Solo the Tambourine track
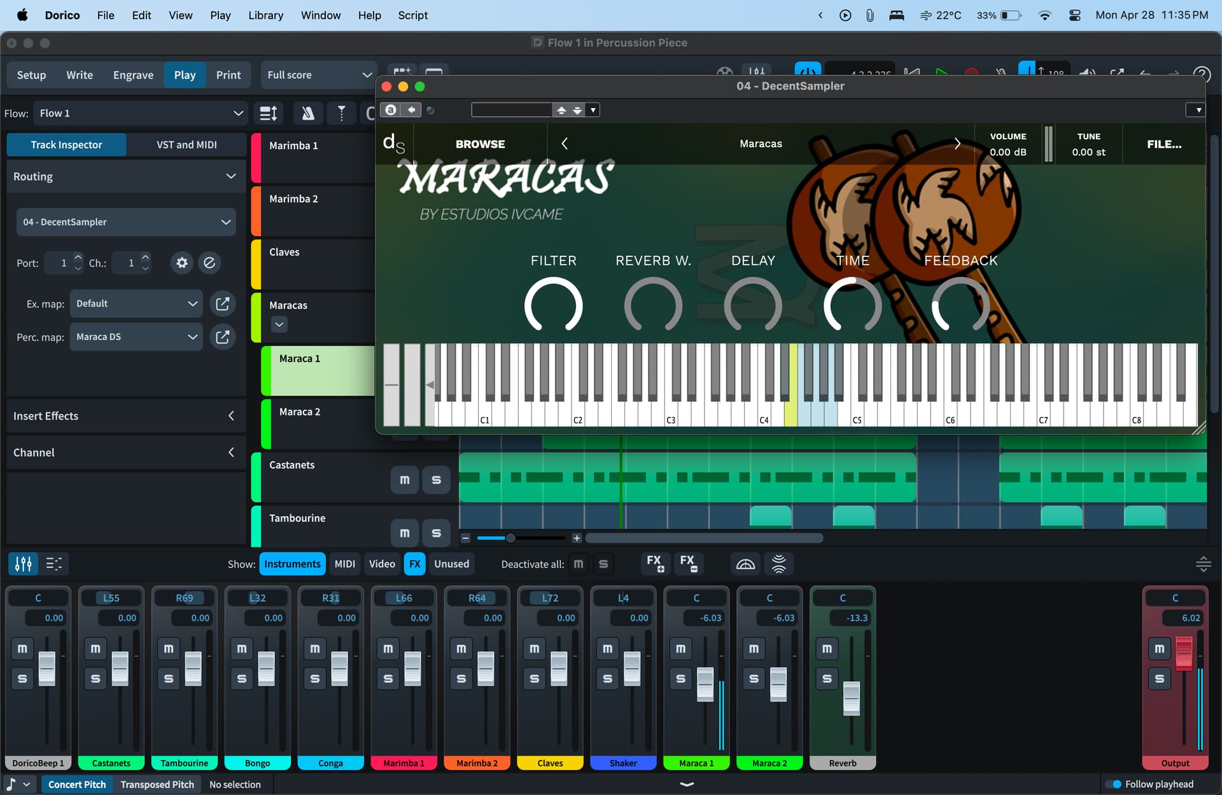The height and width of the screenshot is (795, 1222). pyautogui.click(x=436, y=533)
